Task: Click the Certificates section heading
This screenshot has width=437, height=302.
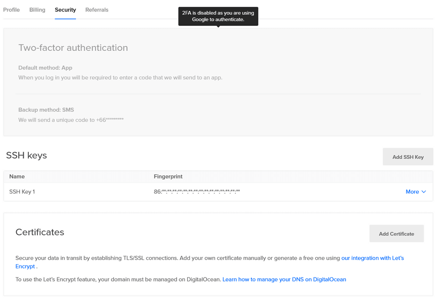Action: point(40,232)
